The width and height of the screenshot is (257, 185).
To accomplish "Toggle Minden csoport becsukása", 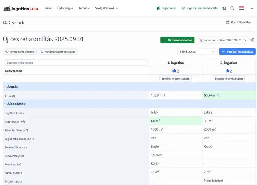I will tap(58, 52).
